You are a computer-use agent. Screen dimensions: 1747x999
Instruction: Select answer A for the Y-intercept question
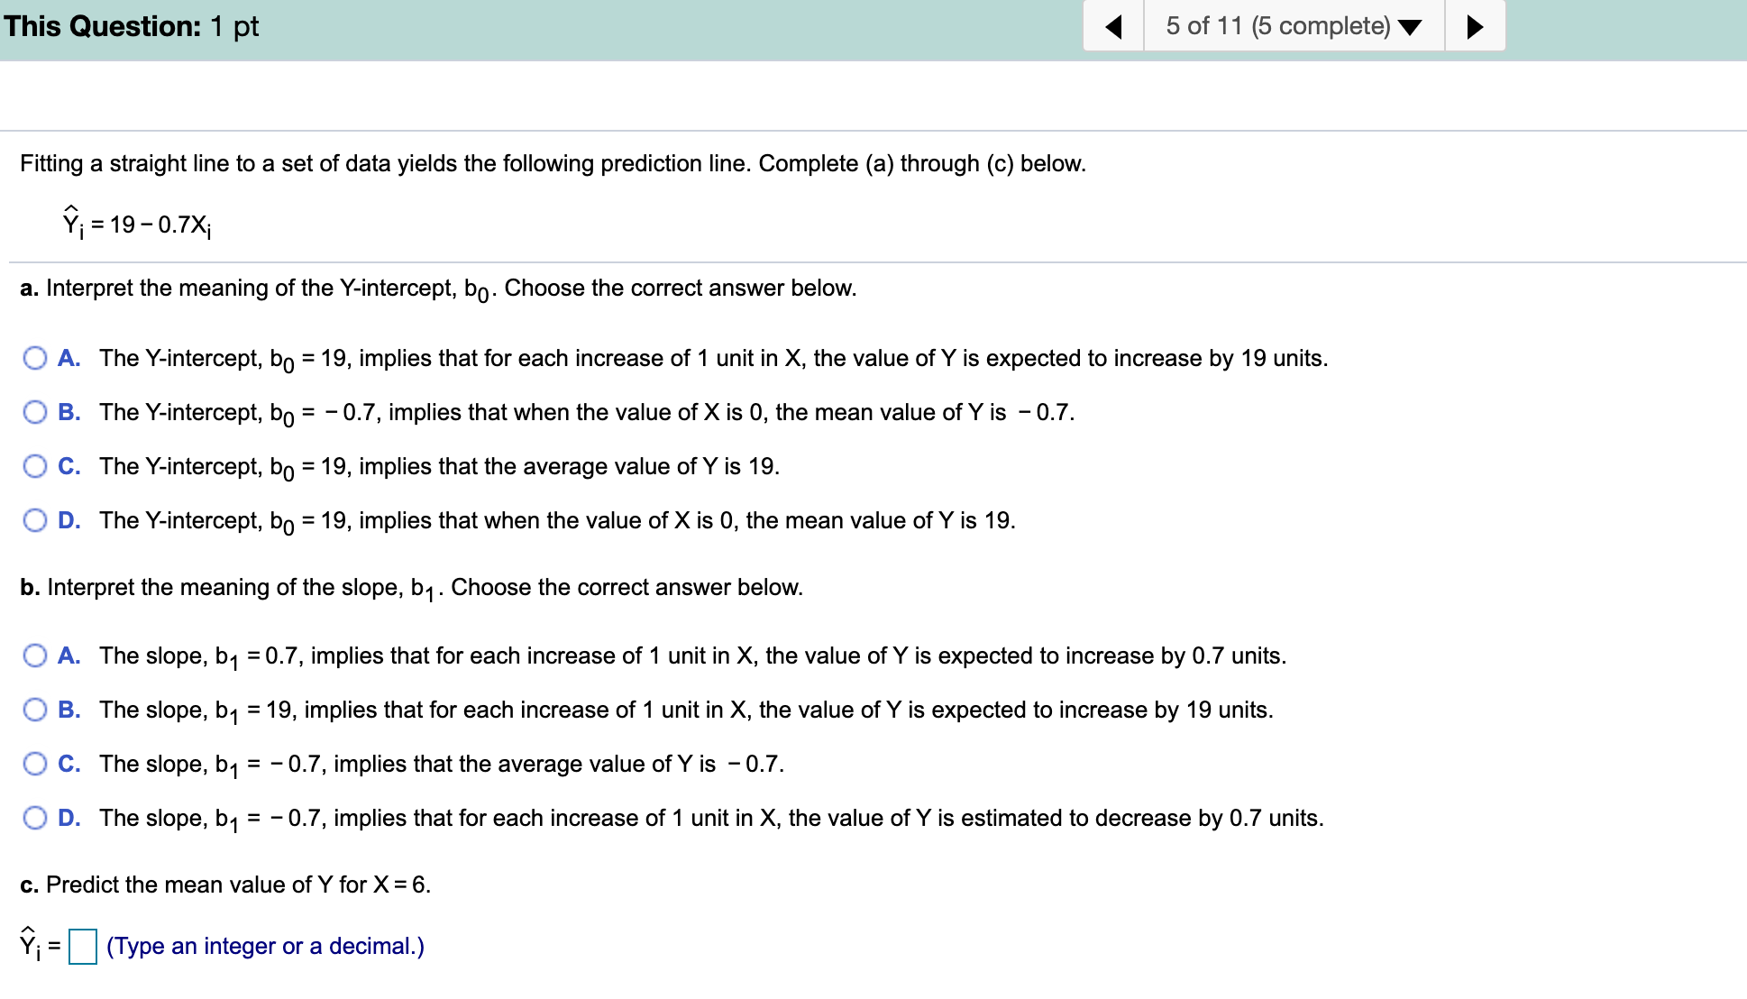[x=35, y=358]
